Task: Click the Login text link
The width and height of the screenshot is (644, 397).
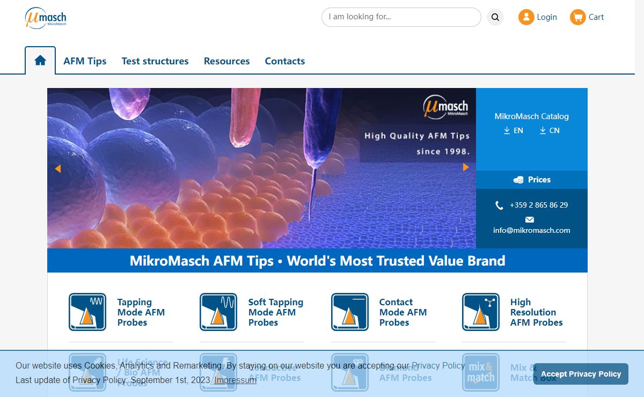Action: 547,17
